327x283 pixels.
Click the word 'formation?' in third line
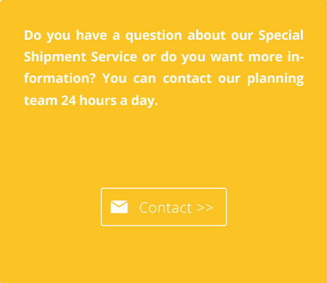pos(60,78)
